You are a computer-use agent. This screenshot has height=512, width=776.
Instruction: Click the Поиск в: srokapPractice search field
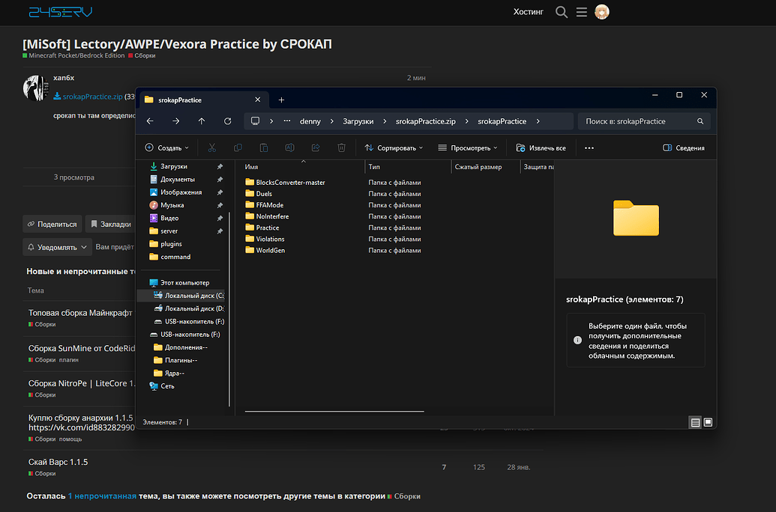pos(637,121)
